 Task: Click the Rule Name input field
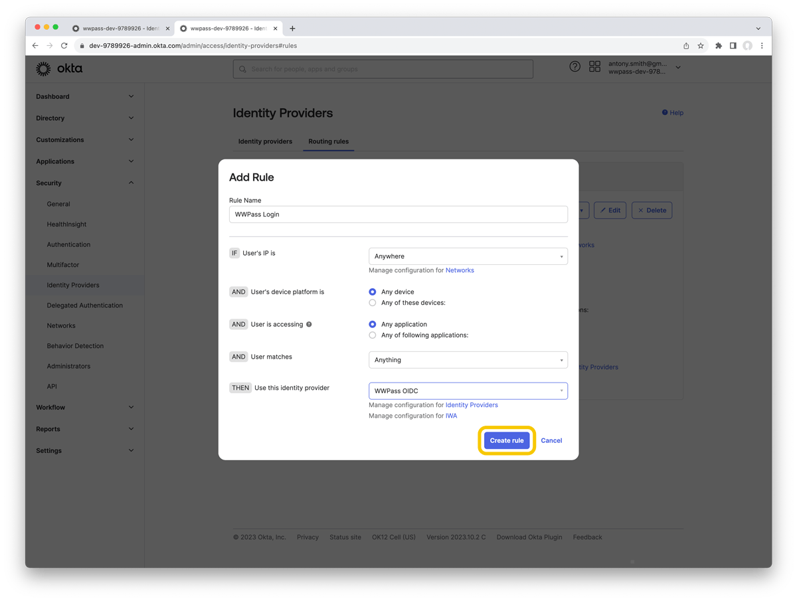click(x=398, y=214)
